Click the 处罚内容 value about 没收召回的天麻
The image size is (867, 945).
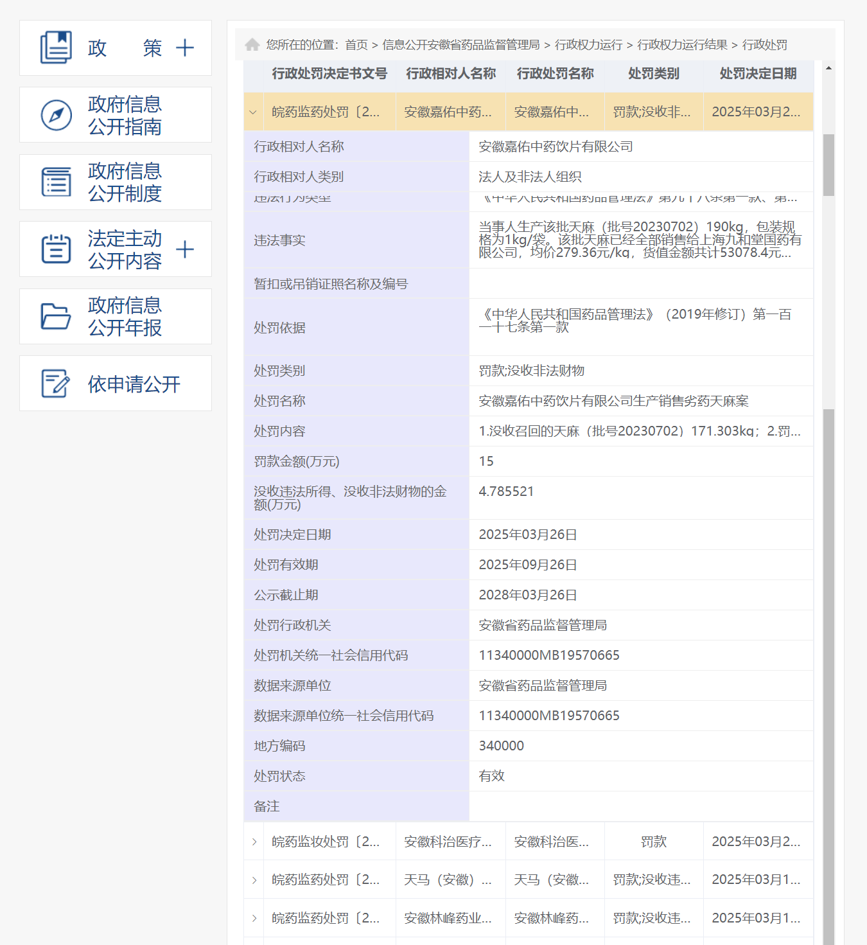pos(640,431)
